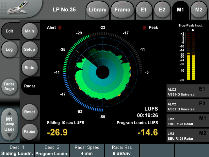The width and height of the screenshot is (209, 157).
Task: Open the M1 LM2 EBU R128 Radar engine
Action: tap(188, 121)
